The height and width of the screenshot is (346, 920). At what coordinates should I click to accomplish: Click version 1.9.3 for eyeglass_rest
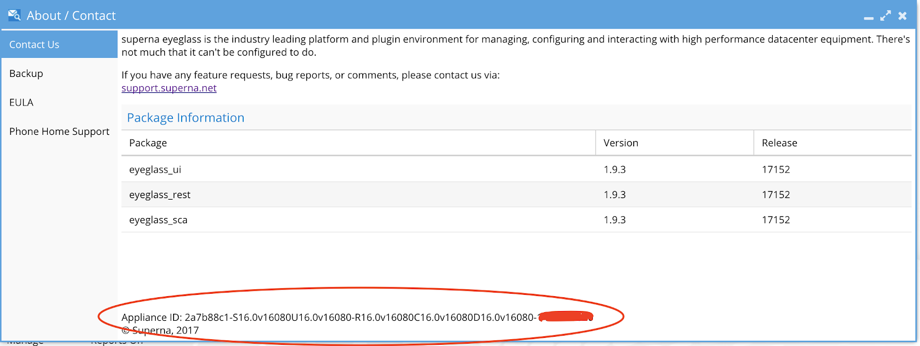(x=615, y=195)
